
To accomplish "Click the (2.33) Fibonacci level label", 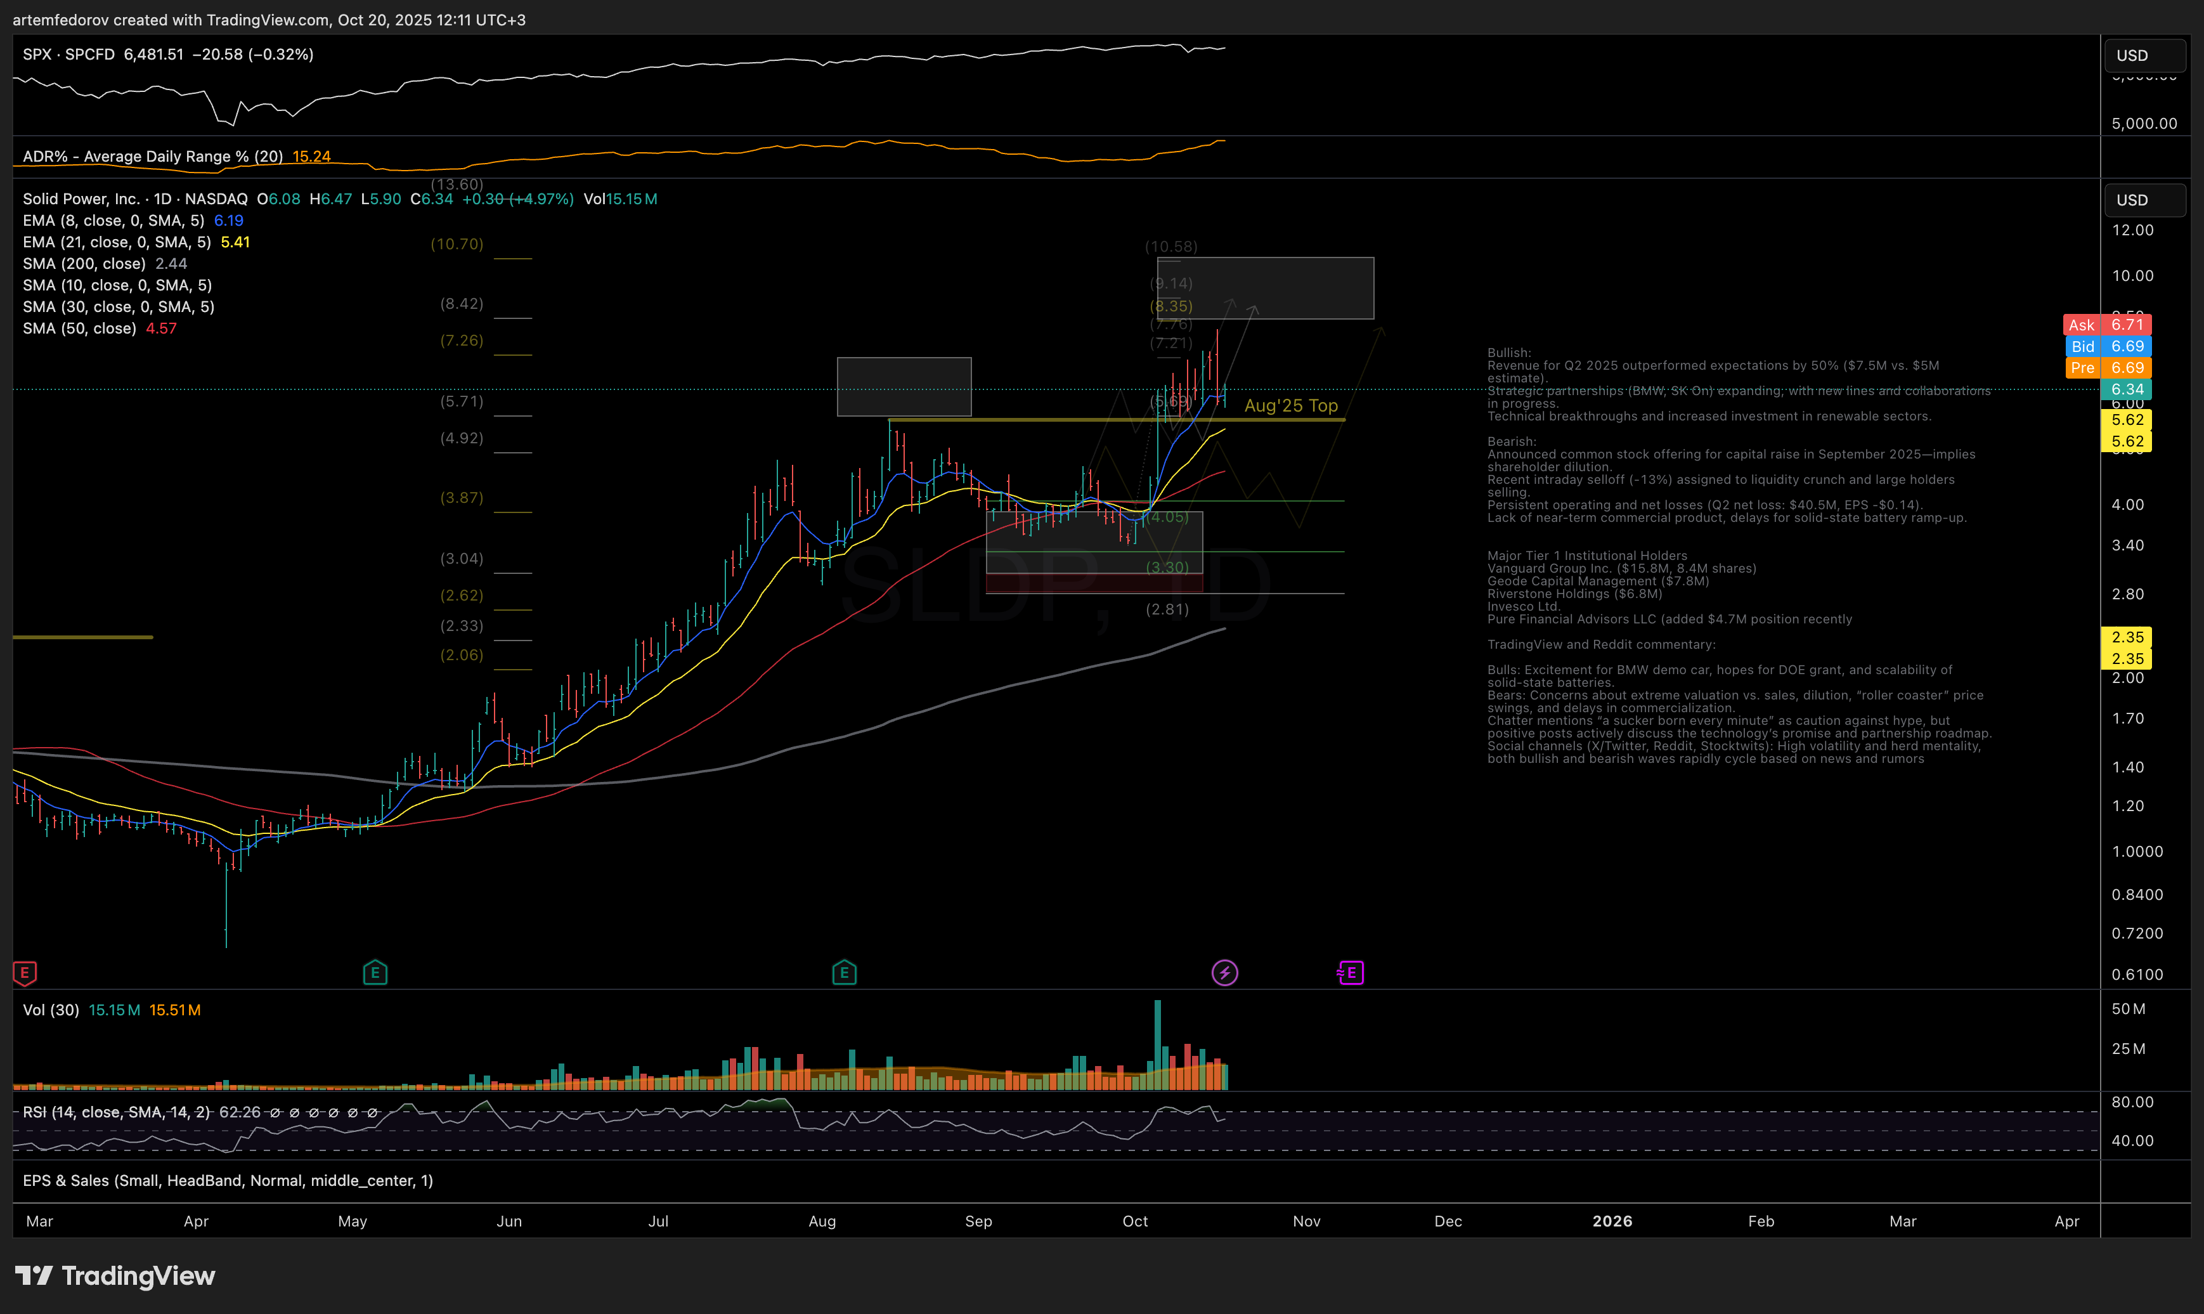I will [x=461, y=626].
